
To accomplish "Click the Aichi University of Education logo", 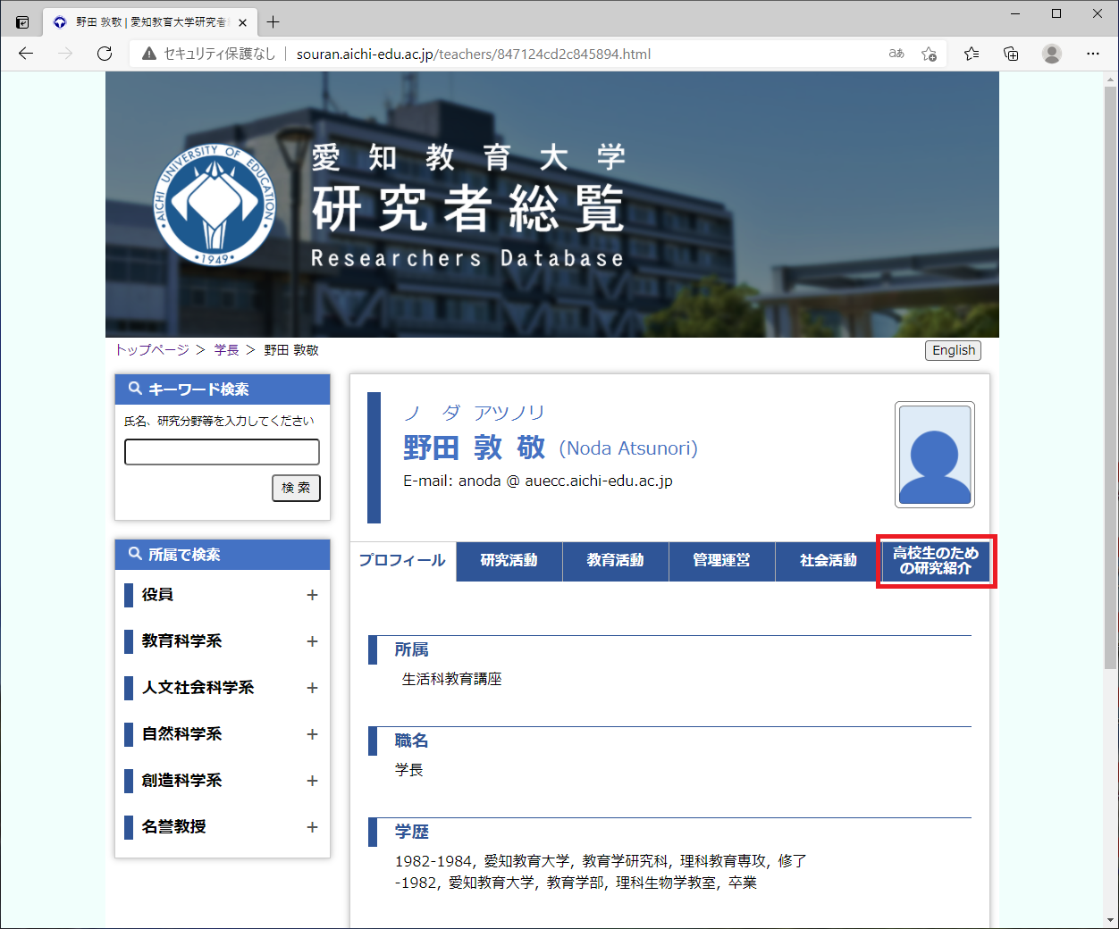I will (215, 205).
